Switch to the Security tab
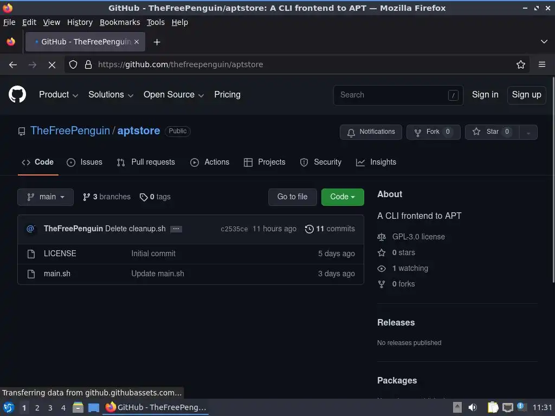This screenshot has width=555, height=416. 321,162
